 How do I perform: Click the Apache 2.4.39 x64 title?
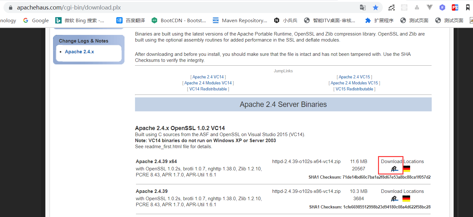click(156, 161)
